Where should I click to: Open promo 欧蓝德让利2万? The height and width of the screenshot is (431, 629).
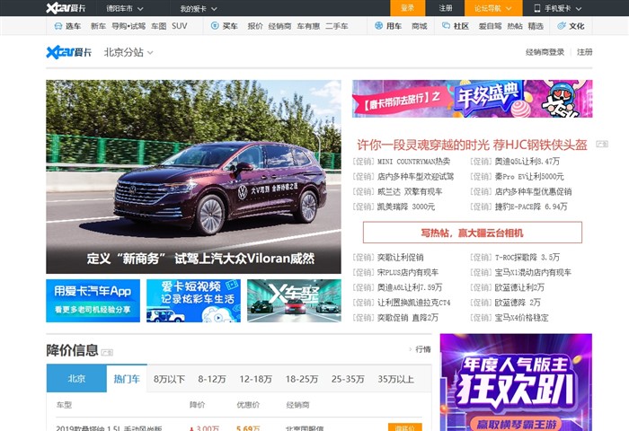click(x=519, y=287)
